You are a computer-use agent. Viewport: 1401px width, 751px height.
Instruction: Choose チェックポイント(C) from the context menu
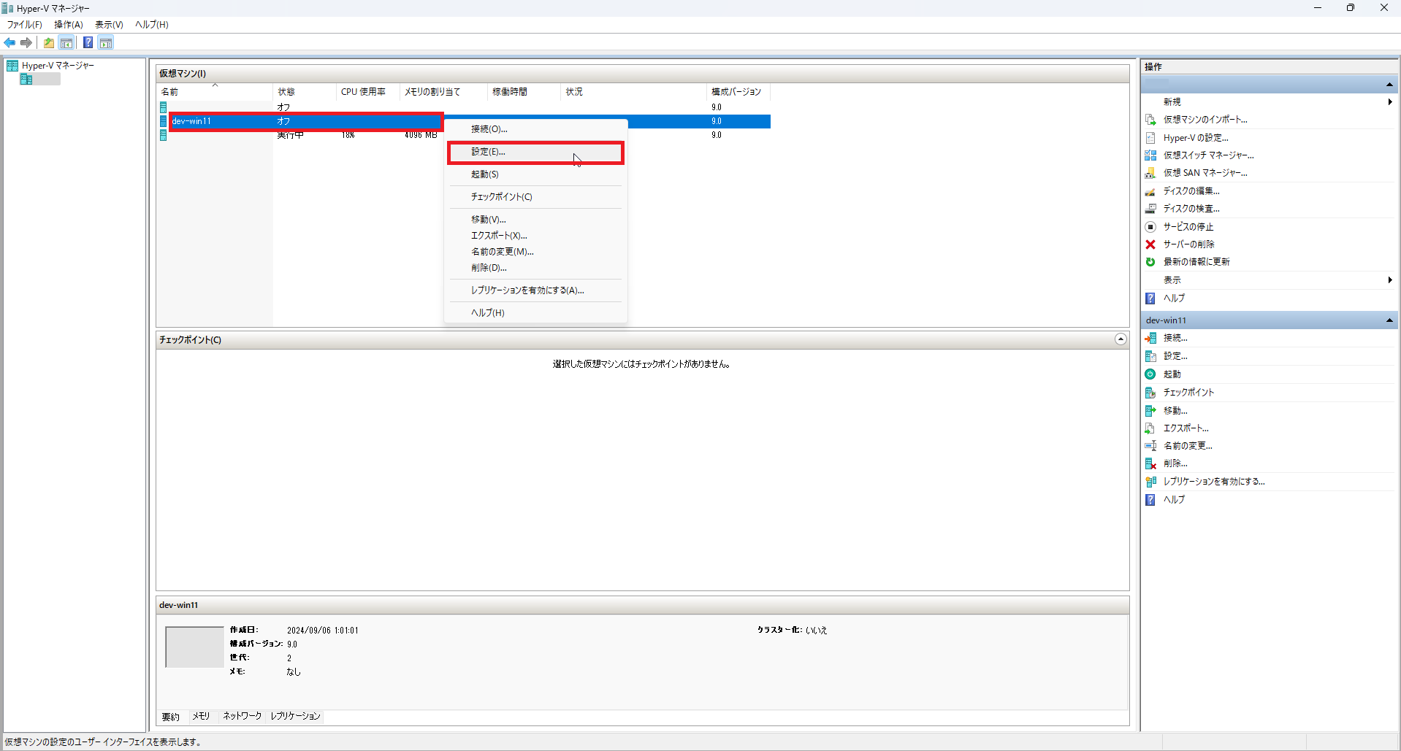point(535,197)
